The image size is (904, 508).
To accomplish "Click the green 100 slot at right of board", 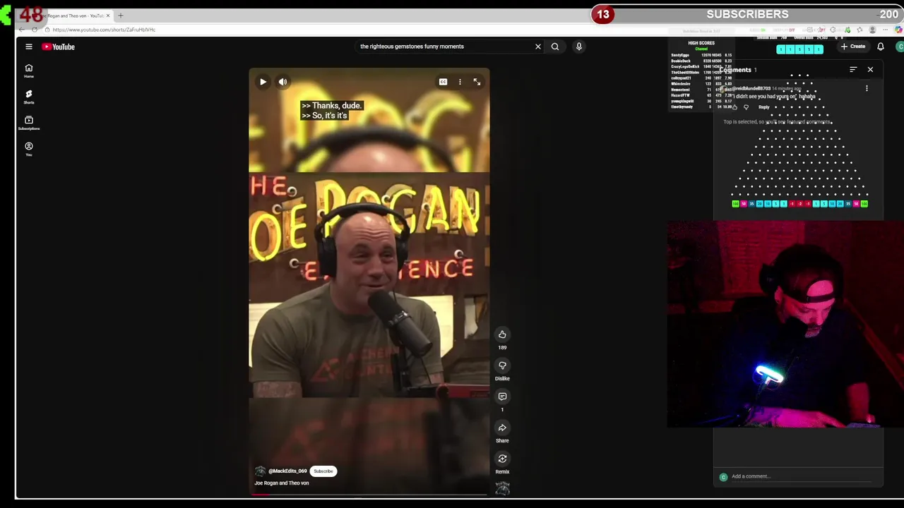I will pos(864,204).
